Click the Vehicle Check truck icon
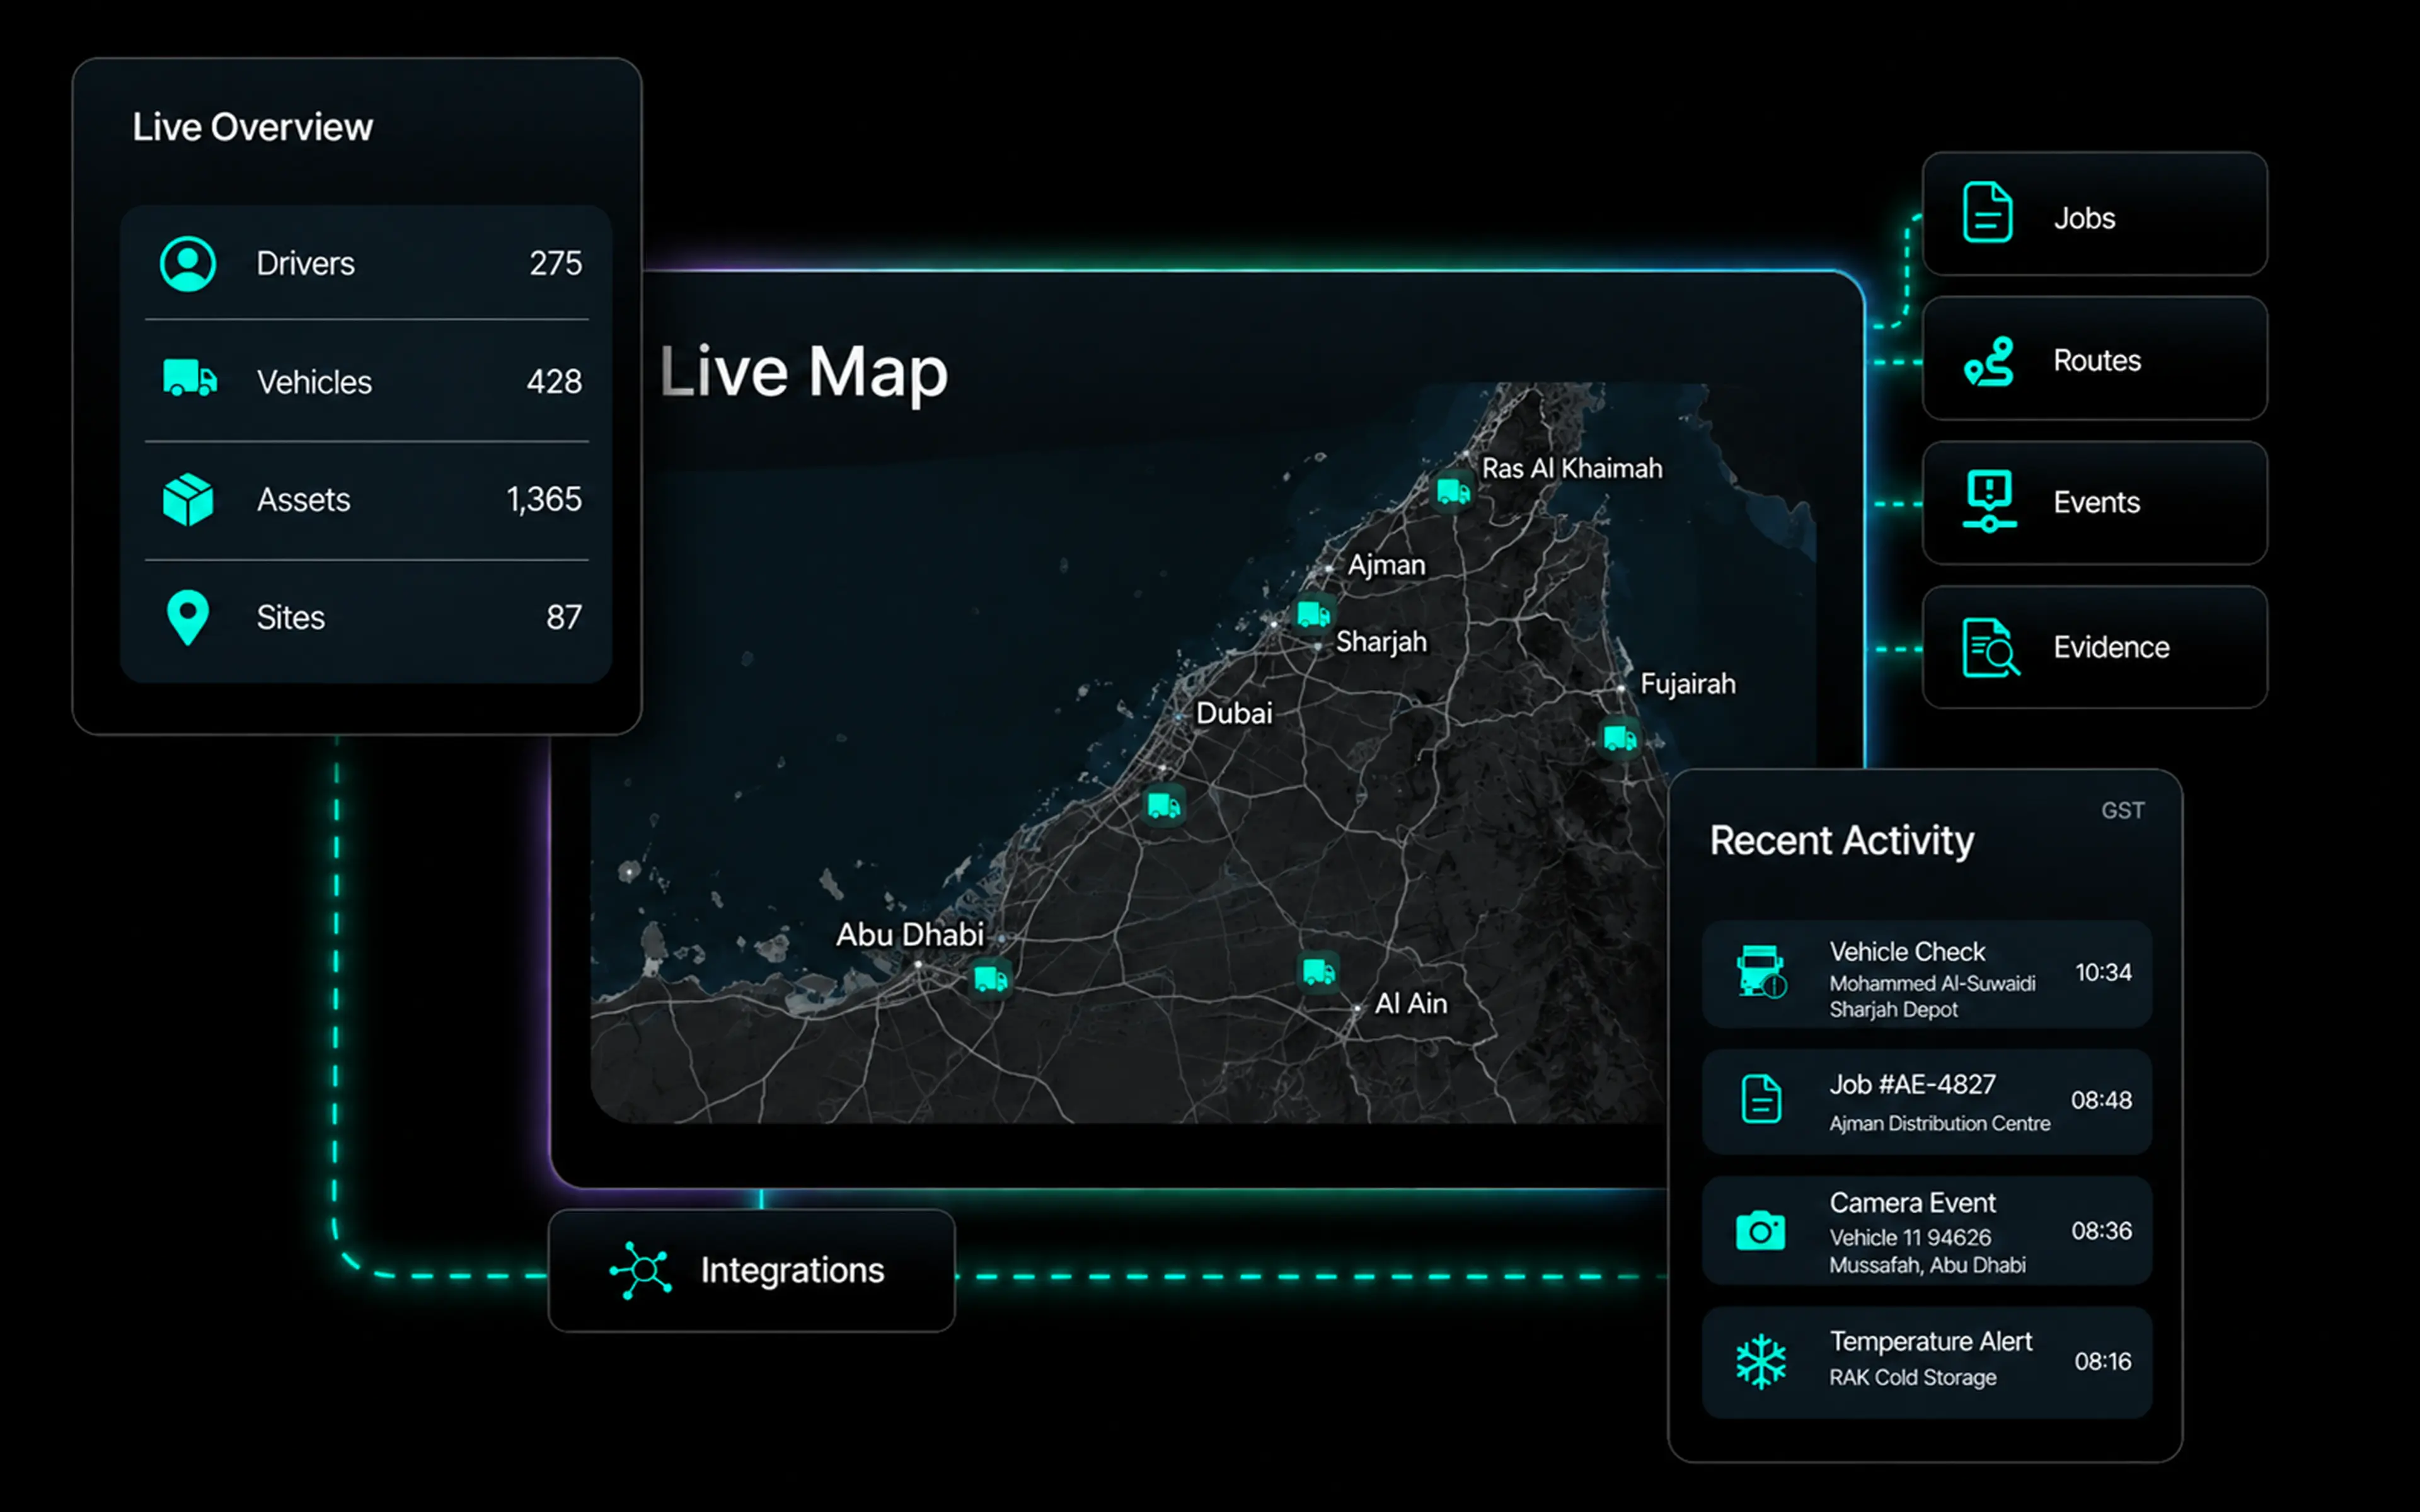The image size is (2420, 1512). pyautogui.click(x=1761, y=971)
